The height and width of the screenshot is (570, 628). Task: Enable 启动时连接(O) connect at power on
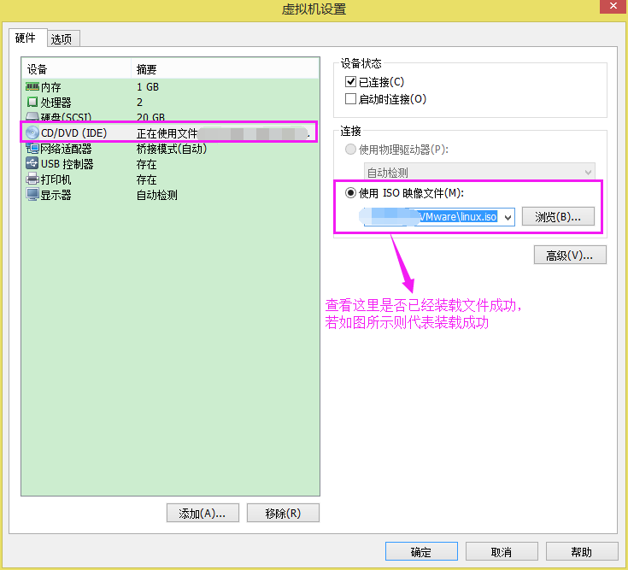point(350,98)
